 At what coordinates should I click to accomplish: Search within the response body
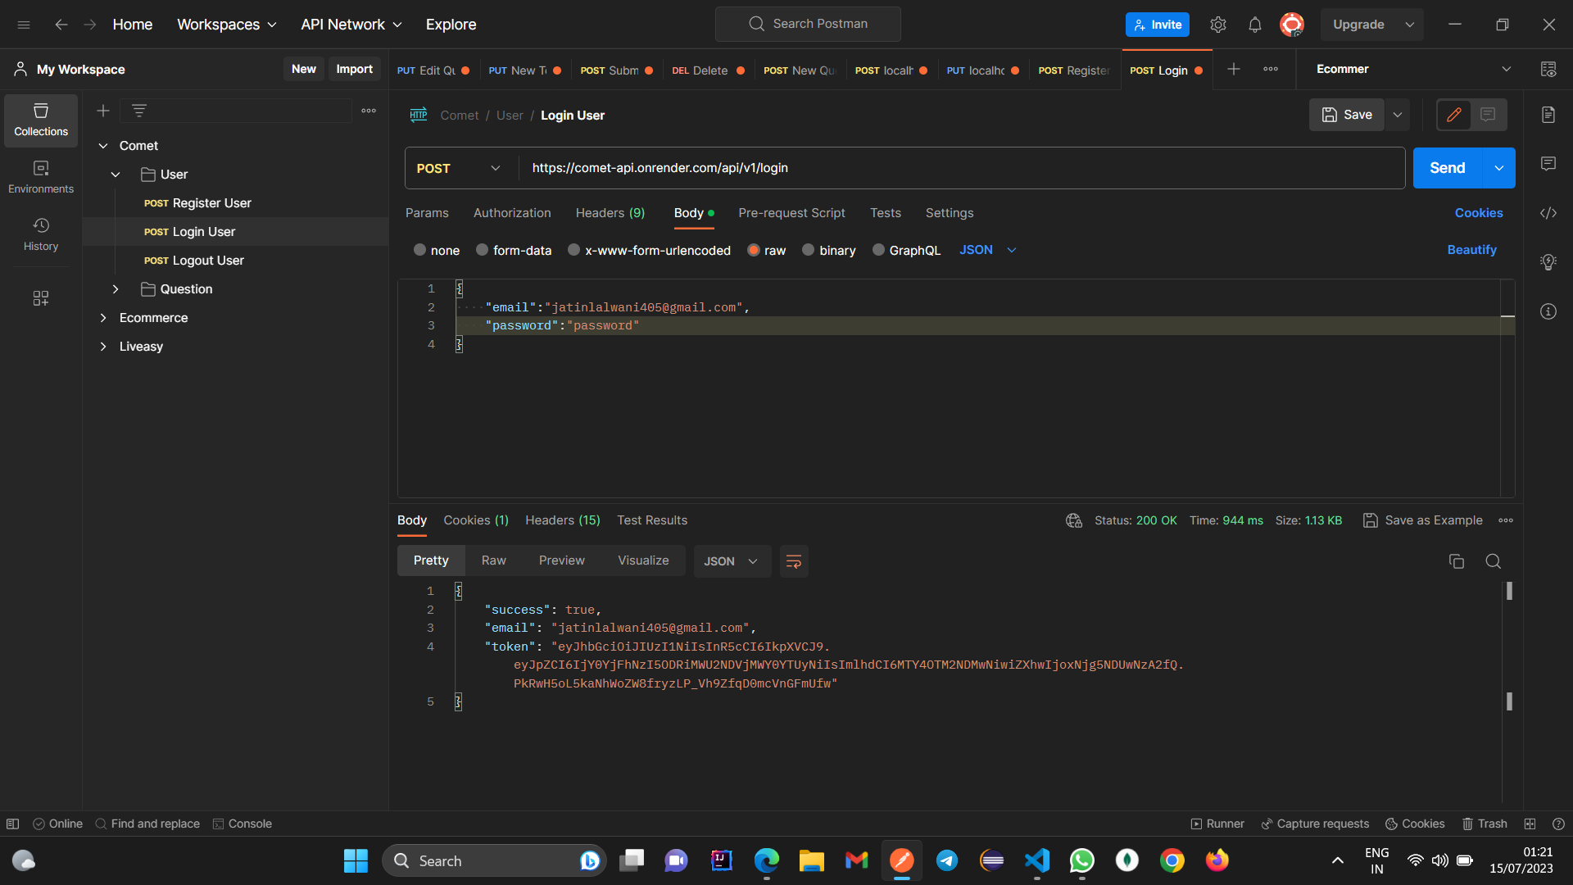click(x=1493, y=561)
